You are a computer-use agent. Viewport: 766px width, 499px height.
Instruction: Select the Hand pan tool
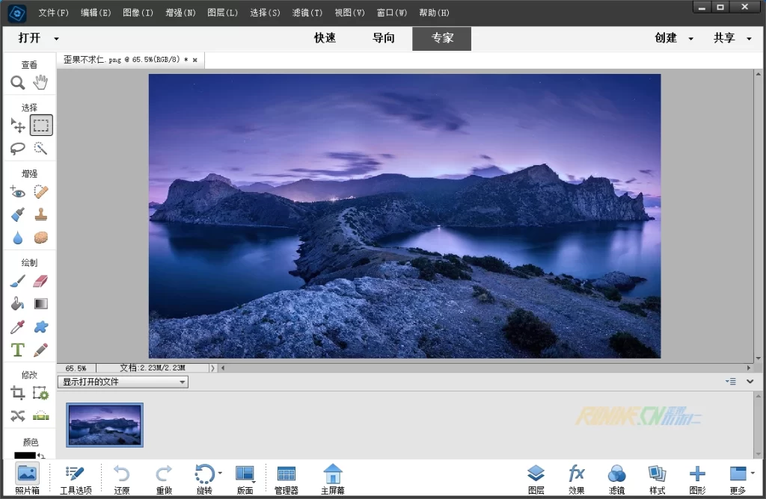[40, 82]
